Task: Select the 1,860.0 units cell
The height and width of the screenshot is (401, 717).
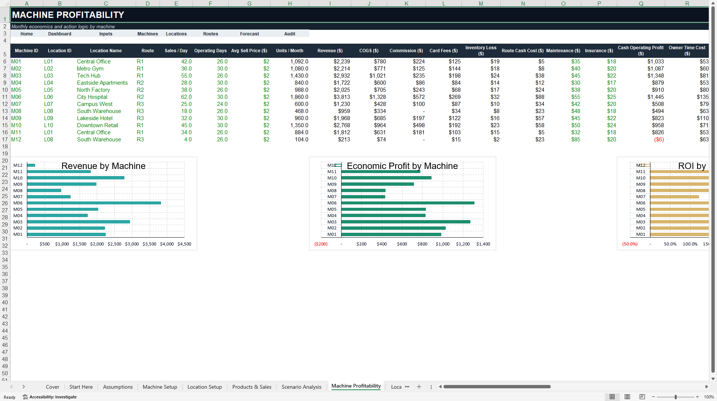Action: click(x=290, y=97)
